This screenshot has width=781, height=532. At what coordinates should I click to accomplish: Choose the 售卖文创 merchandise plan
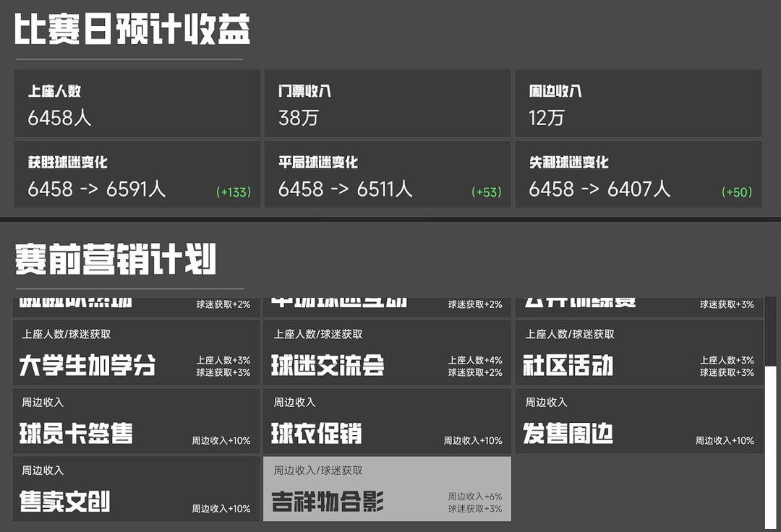pyautogui.click(x=137, y=489)
